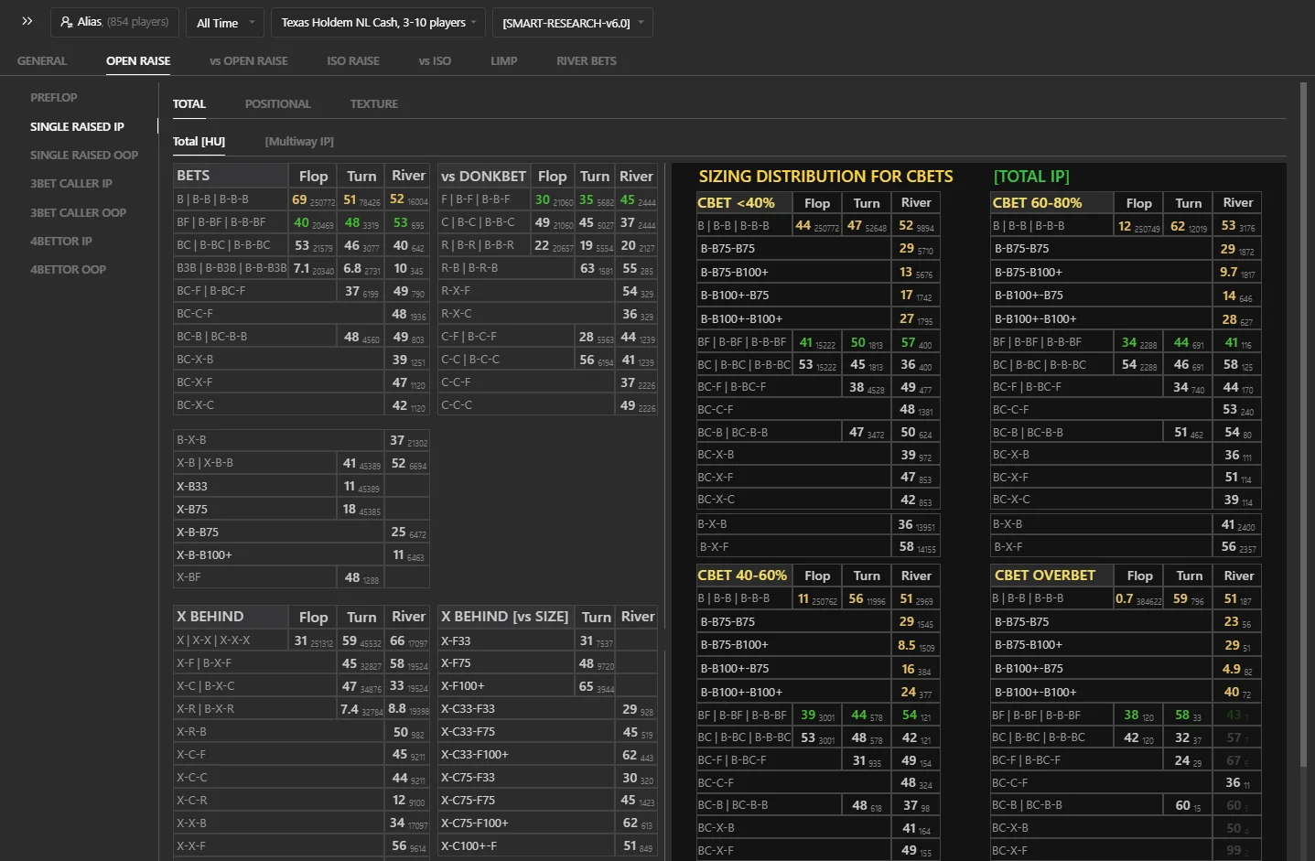Switch to the vs OPEN RAISE tab
1315x861 pixels.
click(248, 61)
